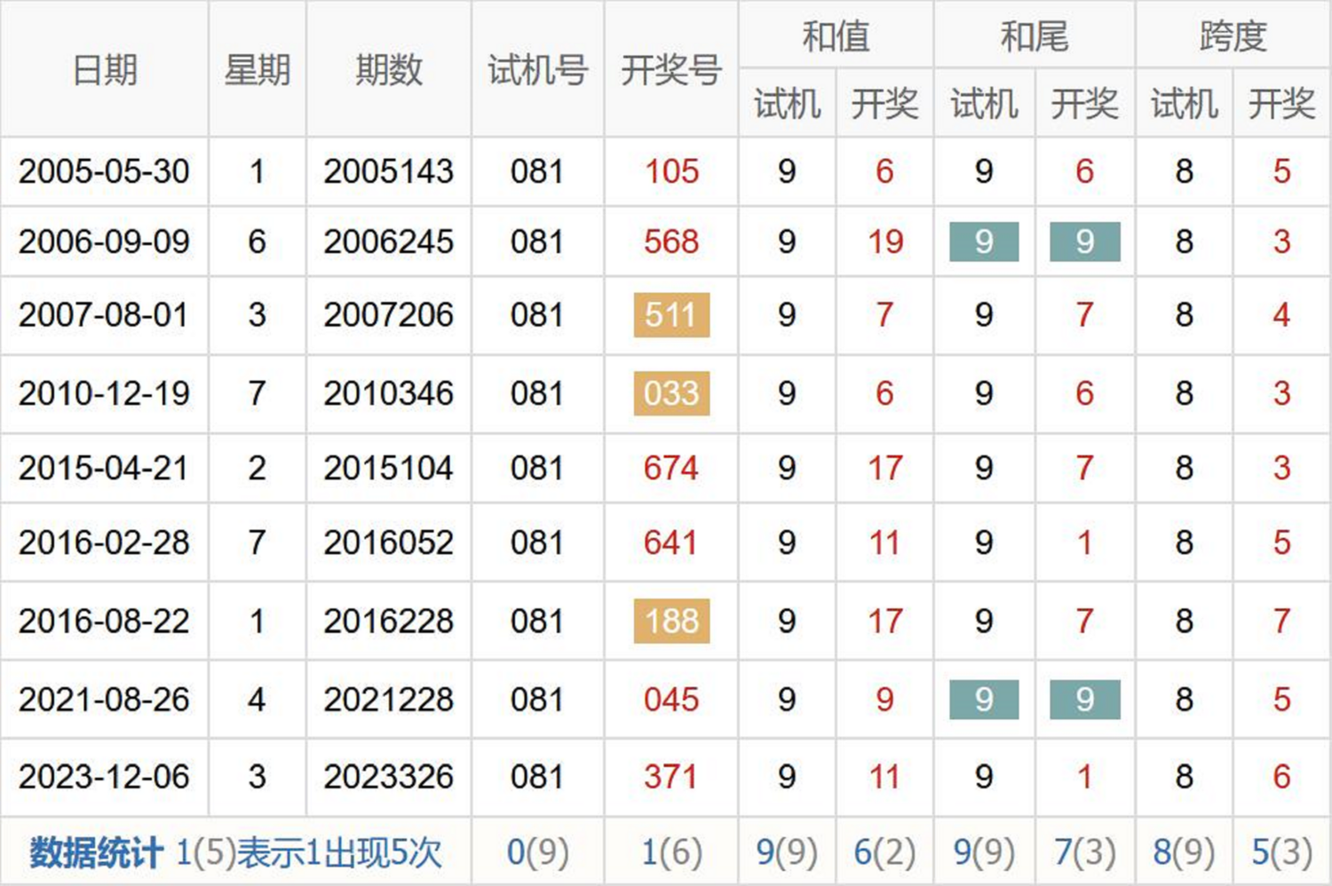
Task: Click the highlighted 511 winning number
Action: pos(671,315)
